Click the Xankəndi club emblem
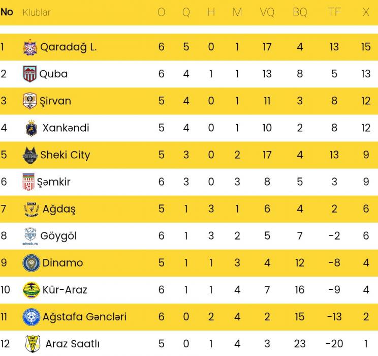Viewport: 378px width, 356px height. coord(31,128)
